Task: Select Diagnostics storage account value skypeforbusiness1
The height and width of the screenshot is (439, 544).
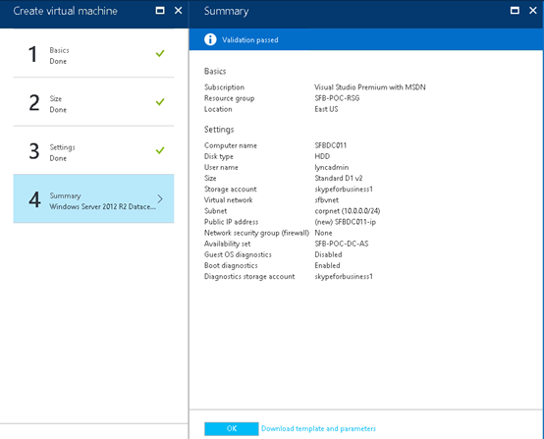Action: coord(344,276)
